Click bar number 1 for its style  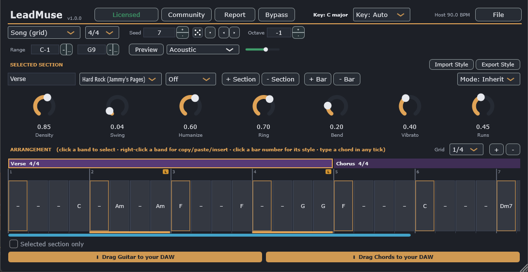(11, 172)
